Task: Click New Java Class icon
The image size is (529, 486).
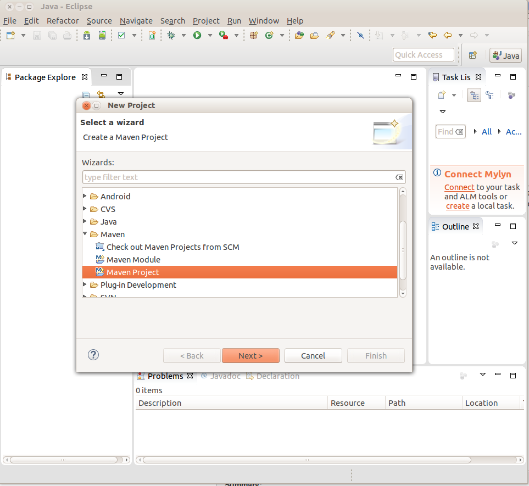Action: coord(269,35)
